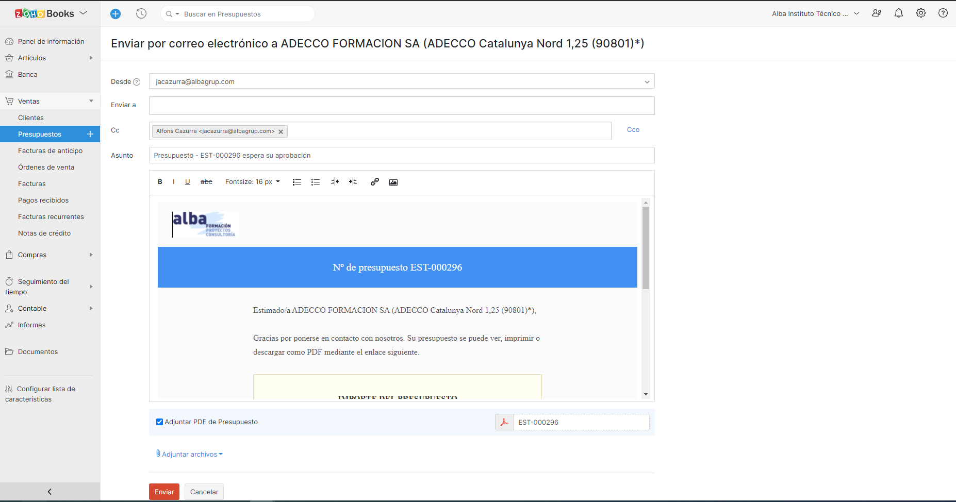Open search scope dropdown arrow

177,14
